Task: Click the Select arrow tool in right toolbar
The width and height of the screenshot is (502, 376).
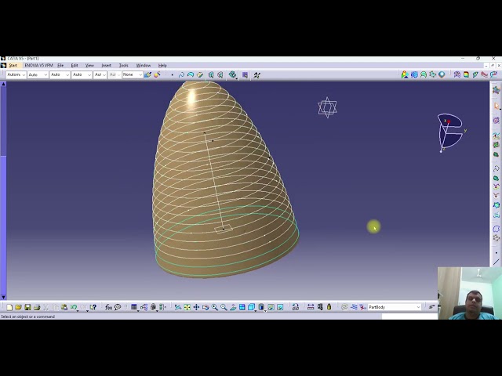Action: click(x=497, y=106)
